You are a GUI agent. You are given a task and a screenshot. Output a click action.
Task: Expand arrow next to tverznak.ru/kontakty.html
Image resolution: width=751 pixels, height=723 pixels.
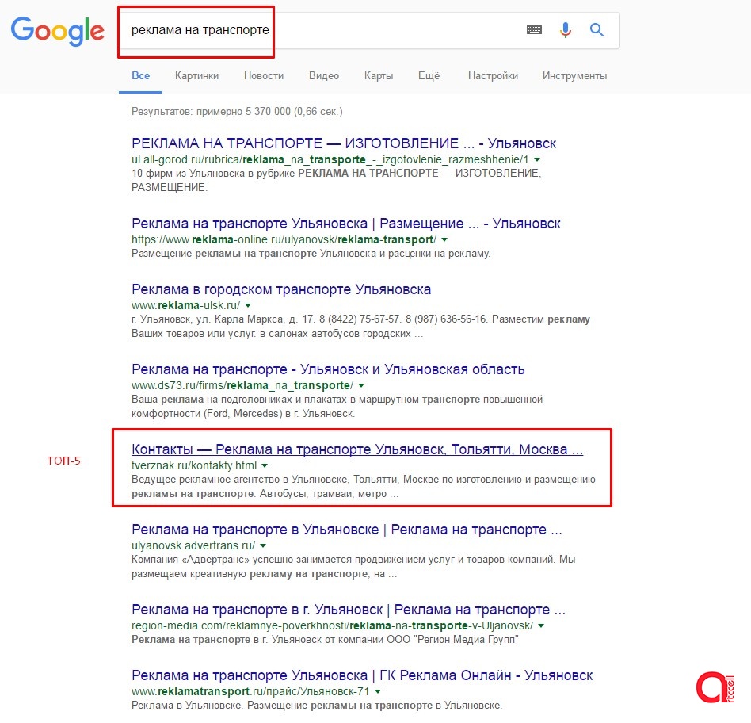(x=265, y=465)
